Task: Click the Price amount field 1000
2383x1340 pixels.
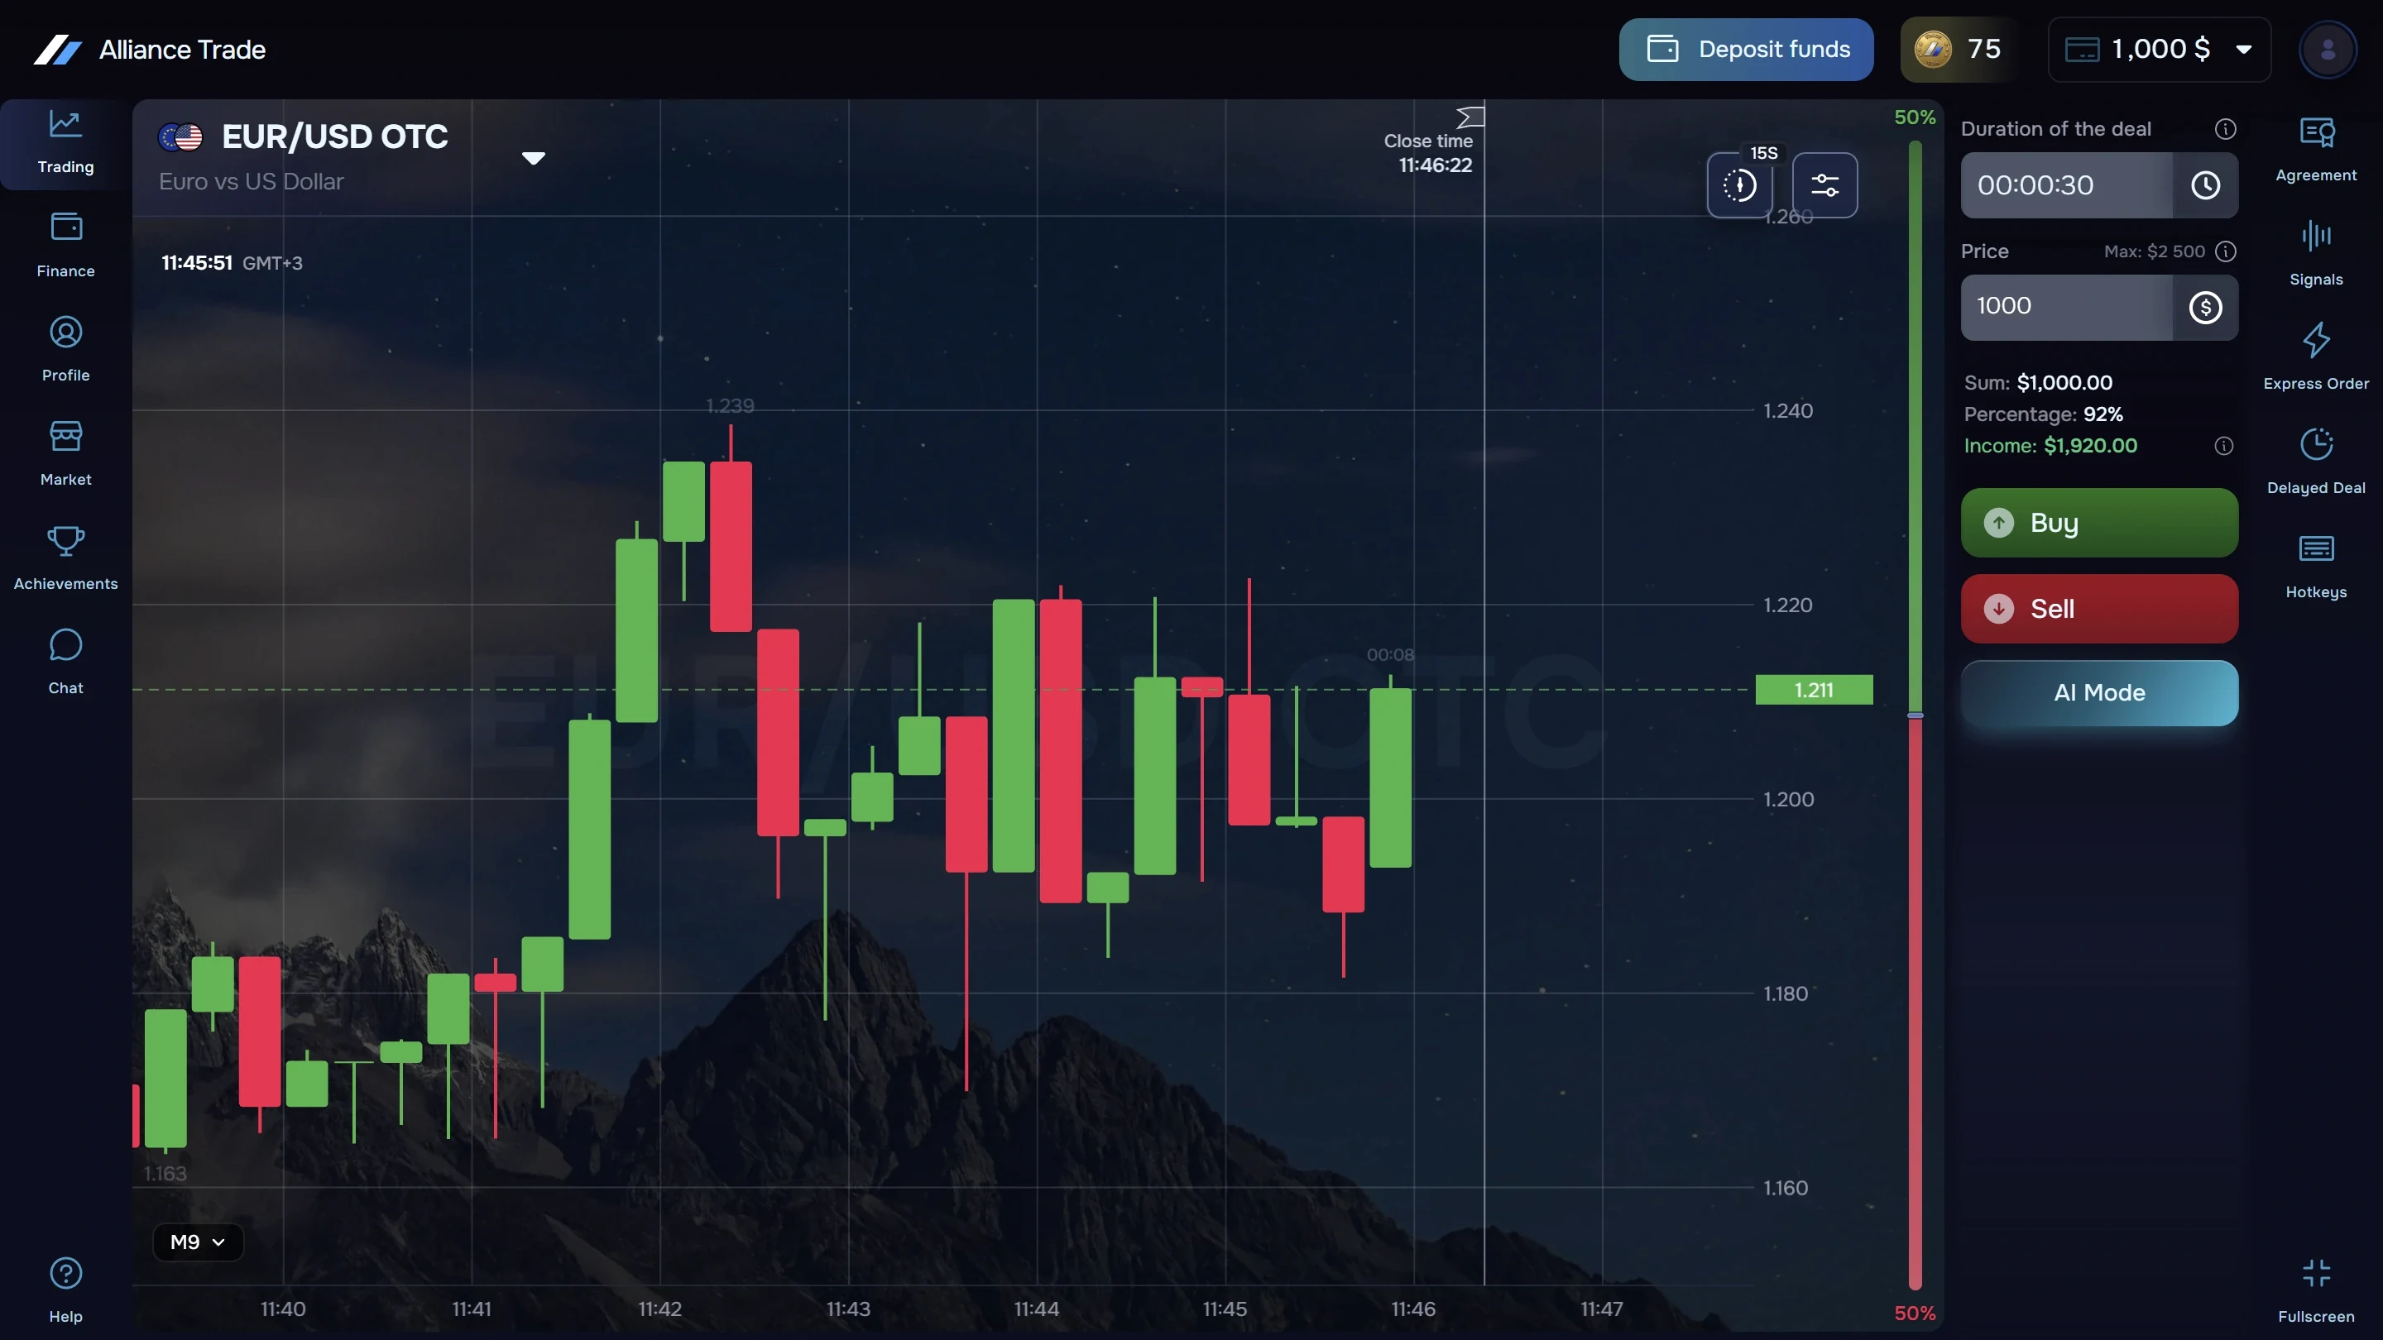Action: [2067, 307]
